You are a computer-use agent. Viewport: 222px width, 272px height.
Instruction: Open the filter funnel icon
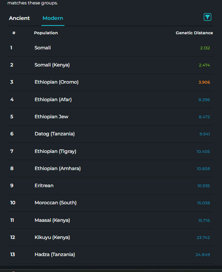pos(207,17)
